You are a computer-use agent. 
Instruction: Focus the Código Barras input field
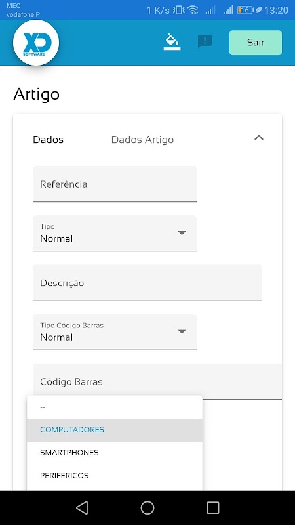[x=157, y=381]
